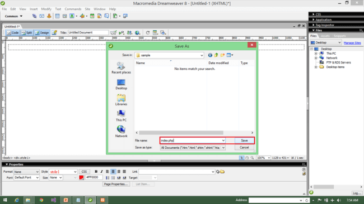Screen dimensions: 364x204
Task: Click the Media insert icon
Action: [x=82, y=16]
